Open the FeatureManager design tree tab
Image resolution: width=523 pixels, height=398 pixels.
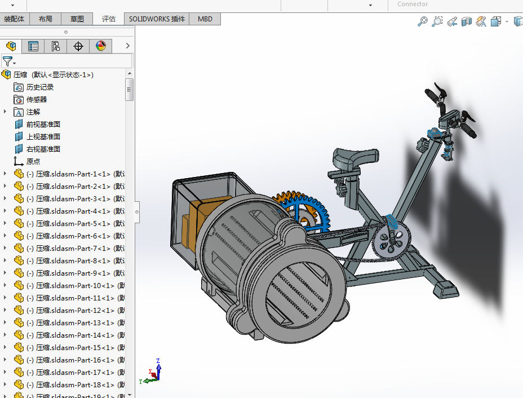[11, 46]
